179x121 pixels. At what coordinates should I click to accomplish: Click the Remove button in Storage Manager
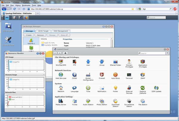40,35
